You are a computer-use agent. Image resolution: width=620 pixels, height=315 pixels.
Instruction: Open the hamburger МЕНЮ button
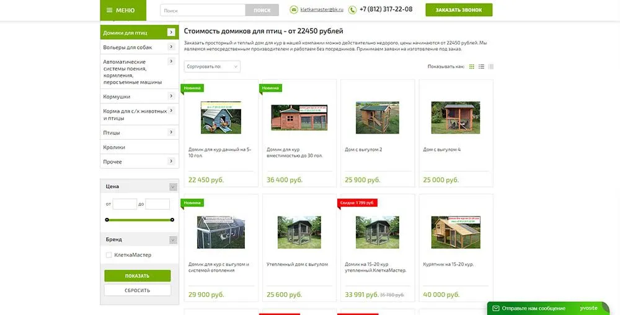coord(122,10)
